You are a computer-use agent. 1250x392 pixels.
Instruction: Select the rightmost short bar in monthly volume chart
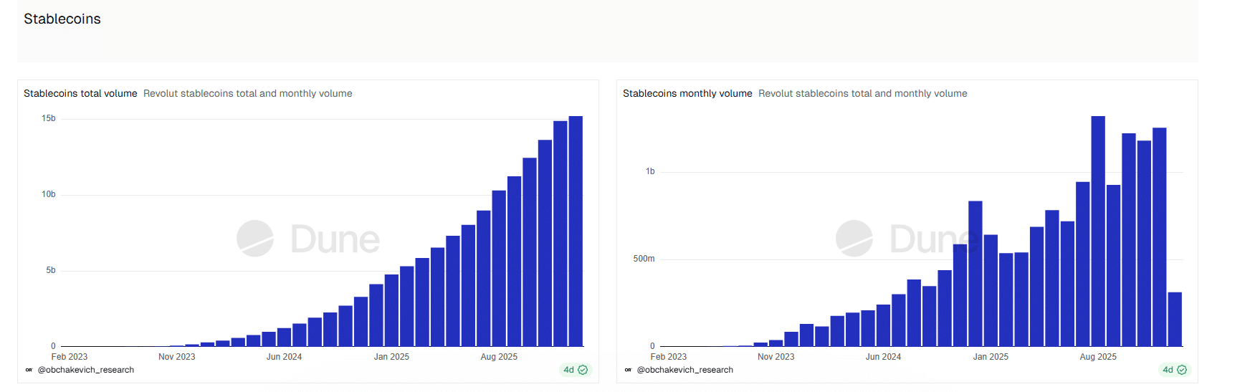click(1175, 319)
